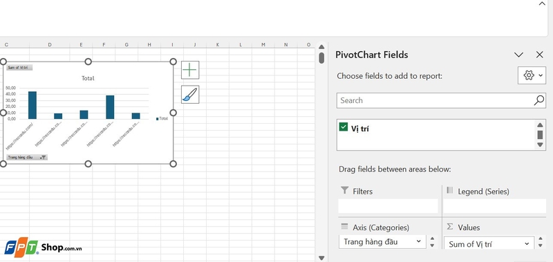Select the Total legend entry
This screenshot has height=262, width=553.
point(162,118)
